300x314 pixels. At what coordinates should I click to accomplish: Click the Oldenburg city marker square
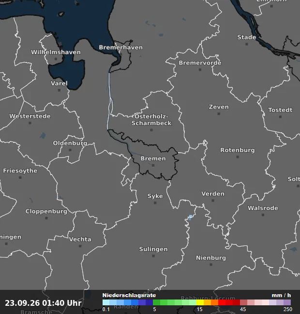pyautogui.click(x=70, y=150)
